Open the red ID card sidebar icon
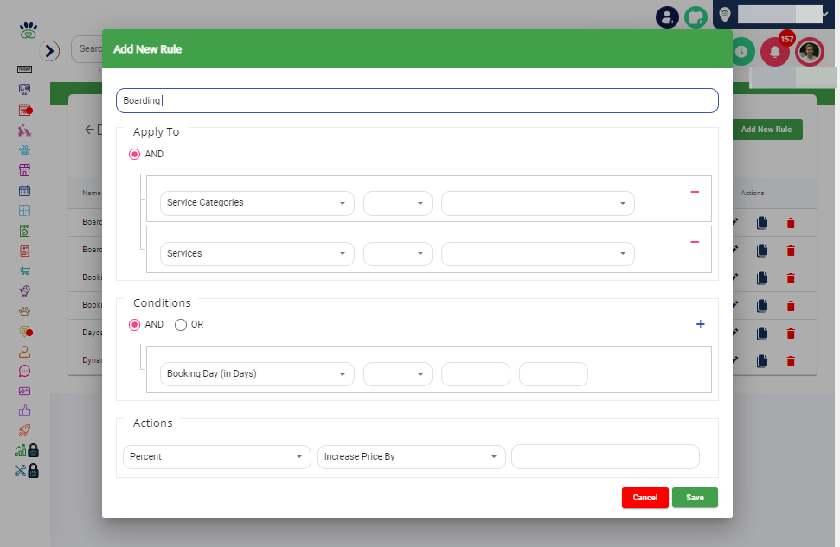The image size is (840, 547). coord(24,251)
